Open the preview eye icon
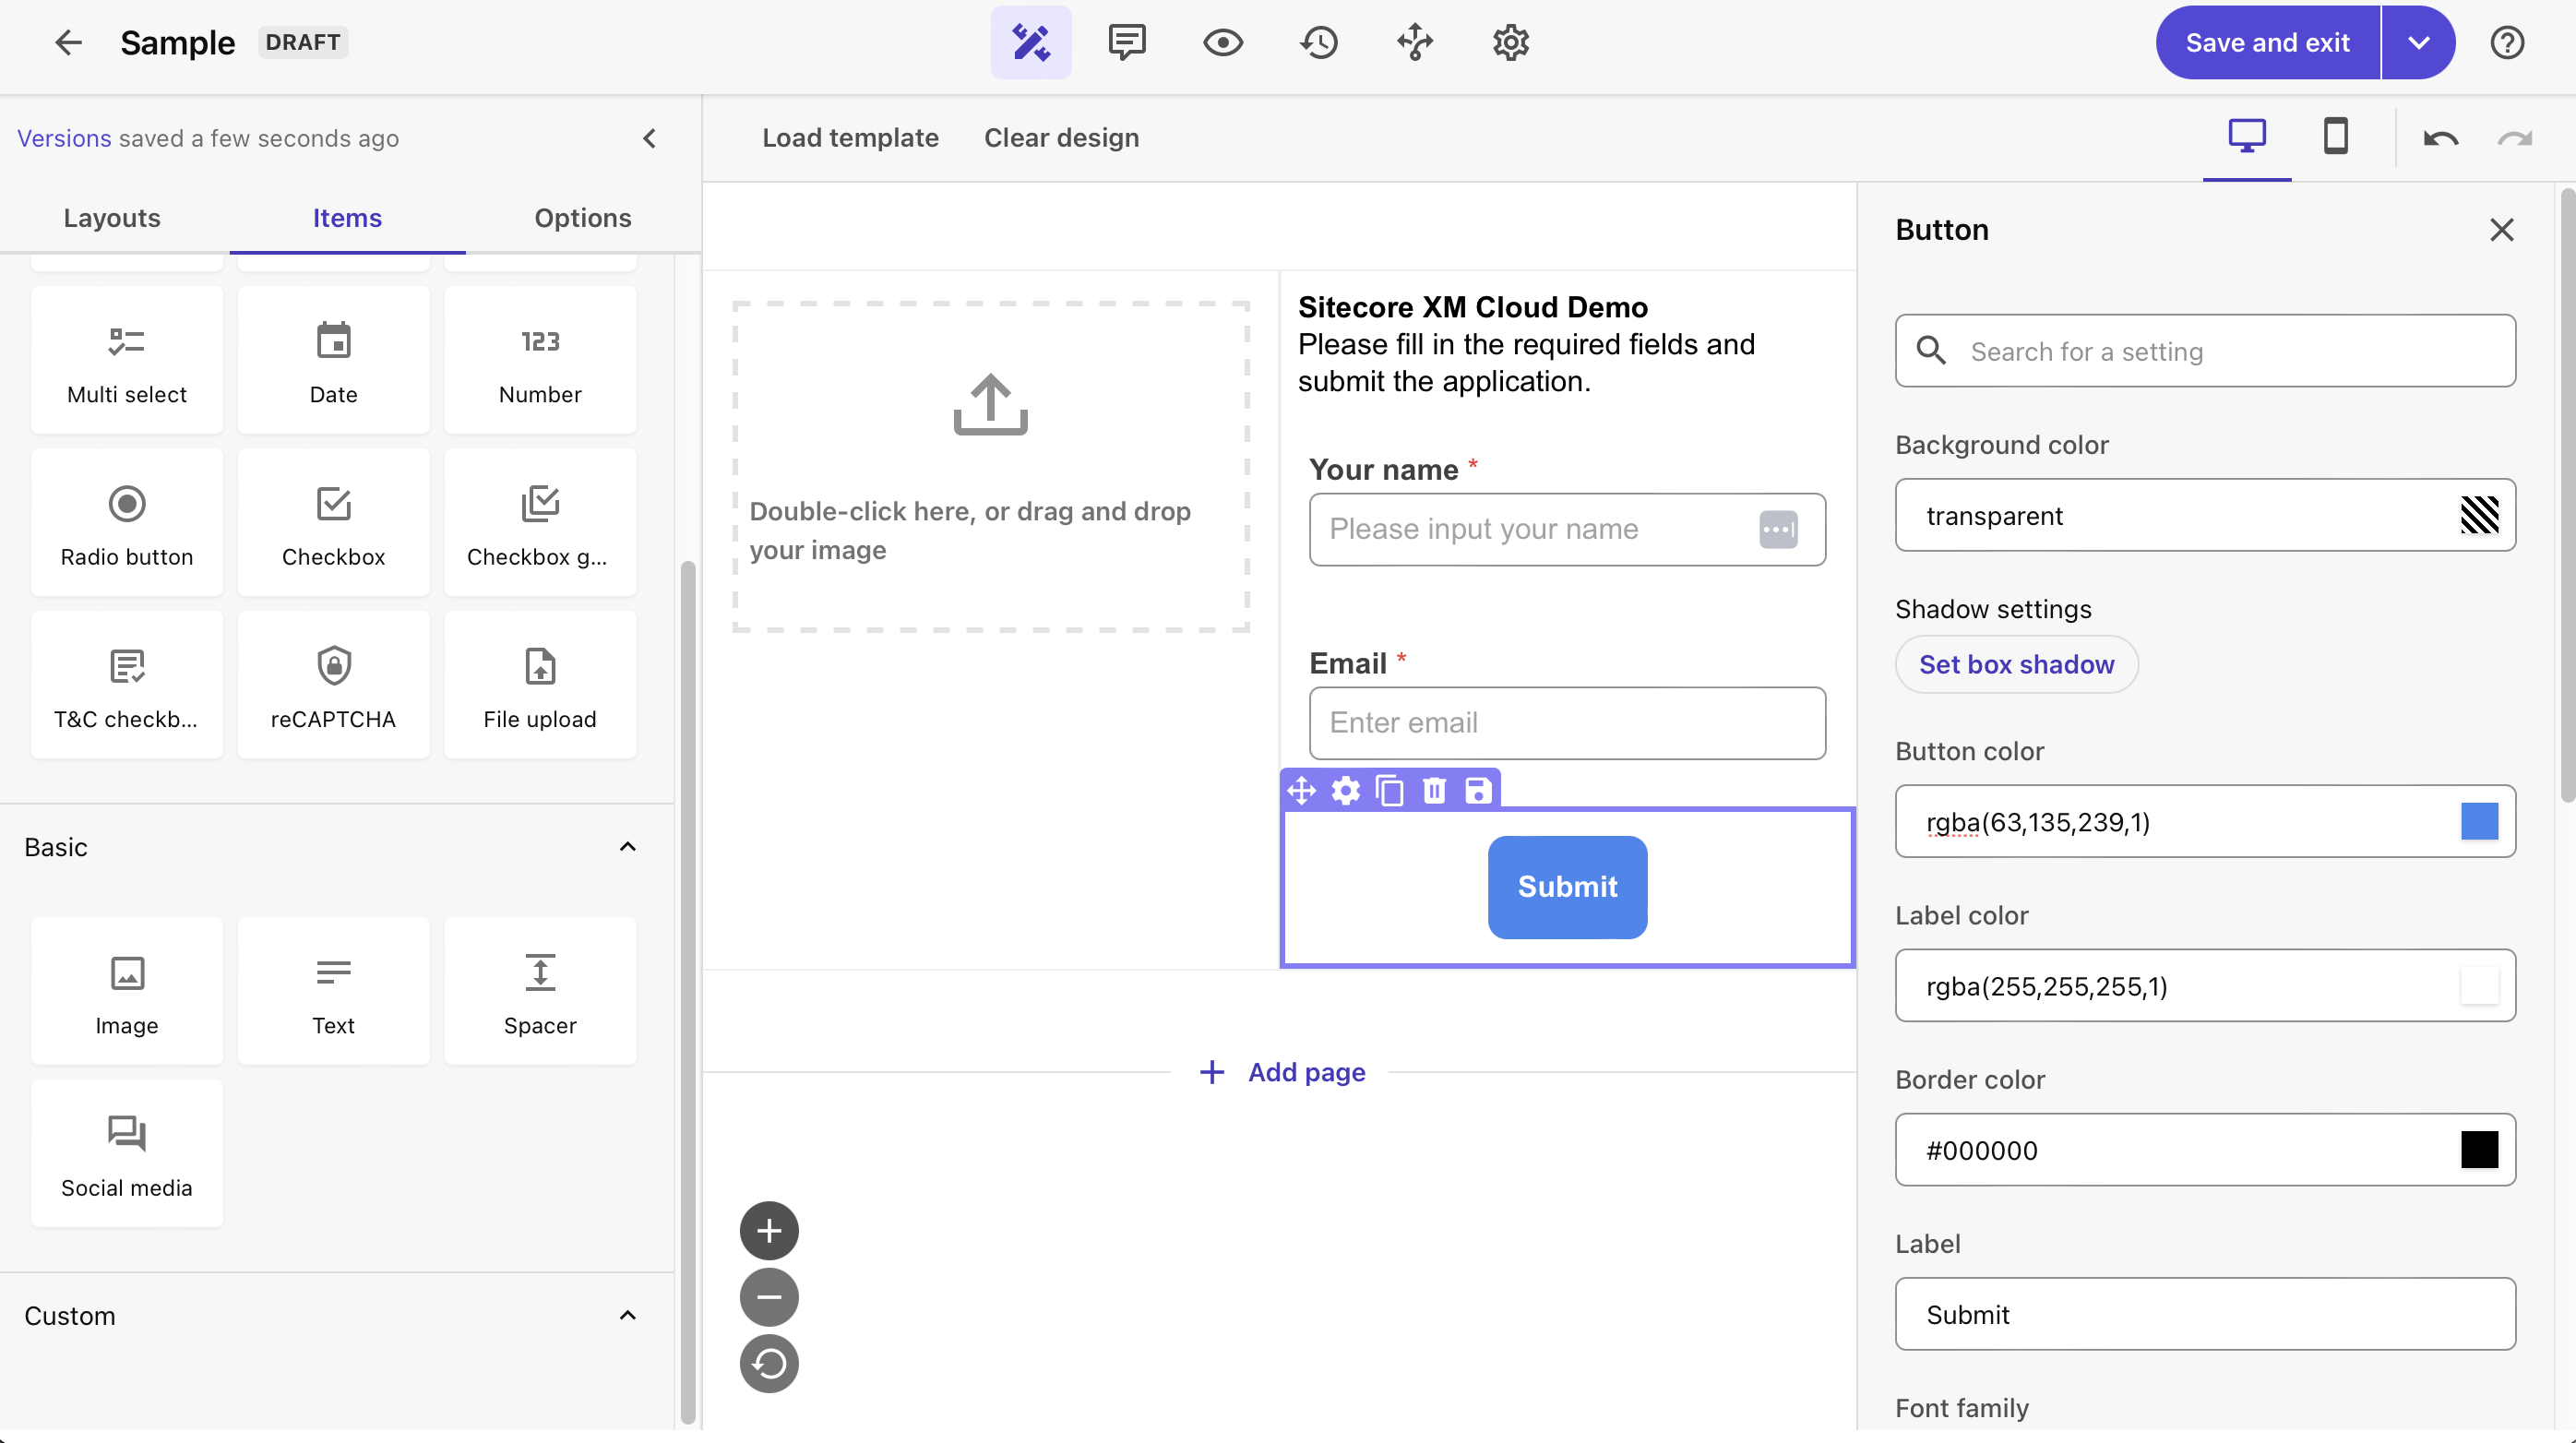2576x1443 pixels. [x=1223, y=42]
